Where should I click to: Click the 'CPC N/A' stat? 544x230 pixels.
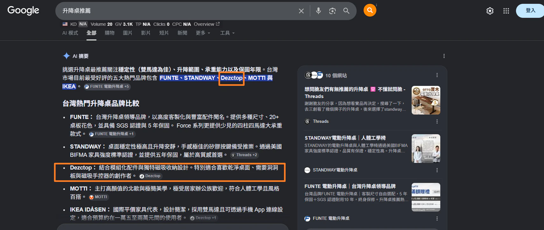182,24
